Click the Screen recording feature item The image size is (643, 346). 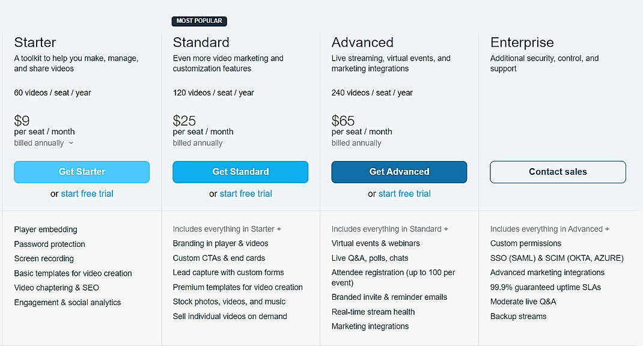tap(43, 258)
